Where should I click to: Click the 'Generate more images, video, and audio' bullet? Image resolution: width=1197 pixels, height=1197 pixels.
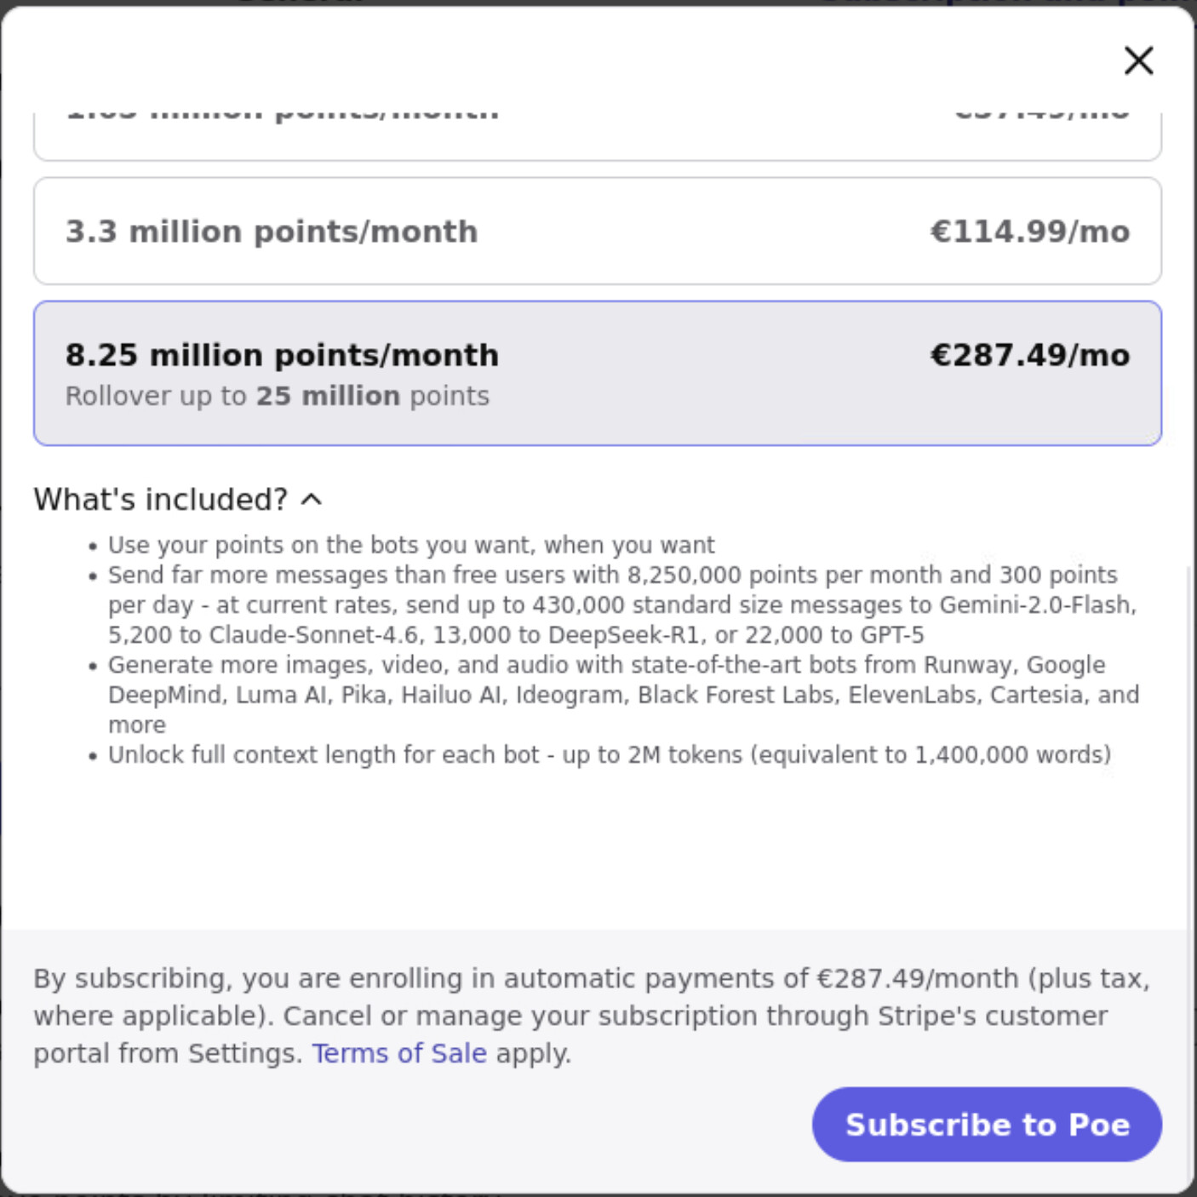(623, 695)
